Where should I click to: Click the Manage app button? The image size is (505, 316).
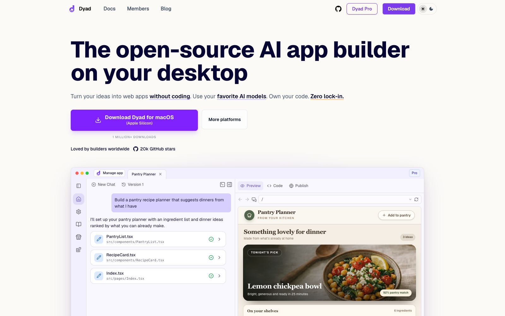(x=110, y=173)
